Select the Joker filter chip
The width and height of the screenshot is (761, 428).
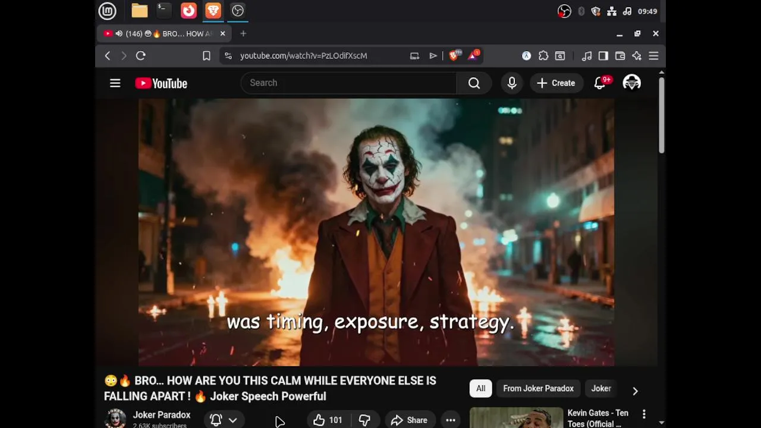pos(601,389)
